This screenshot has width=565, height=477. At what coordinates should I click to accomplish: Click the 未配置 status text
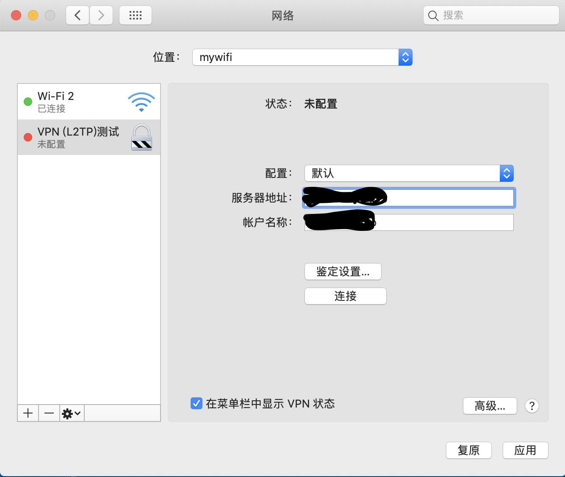(321, 104)
